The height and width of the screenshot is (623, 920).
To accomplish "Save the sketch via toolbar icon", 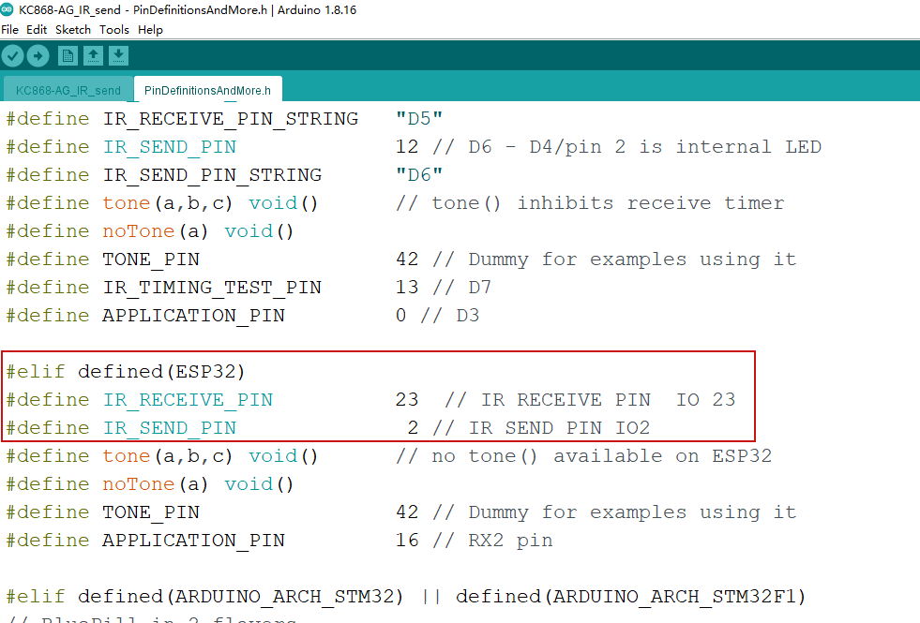I will [x=117, y=55].
